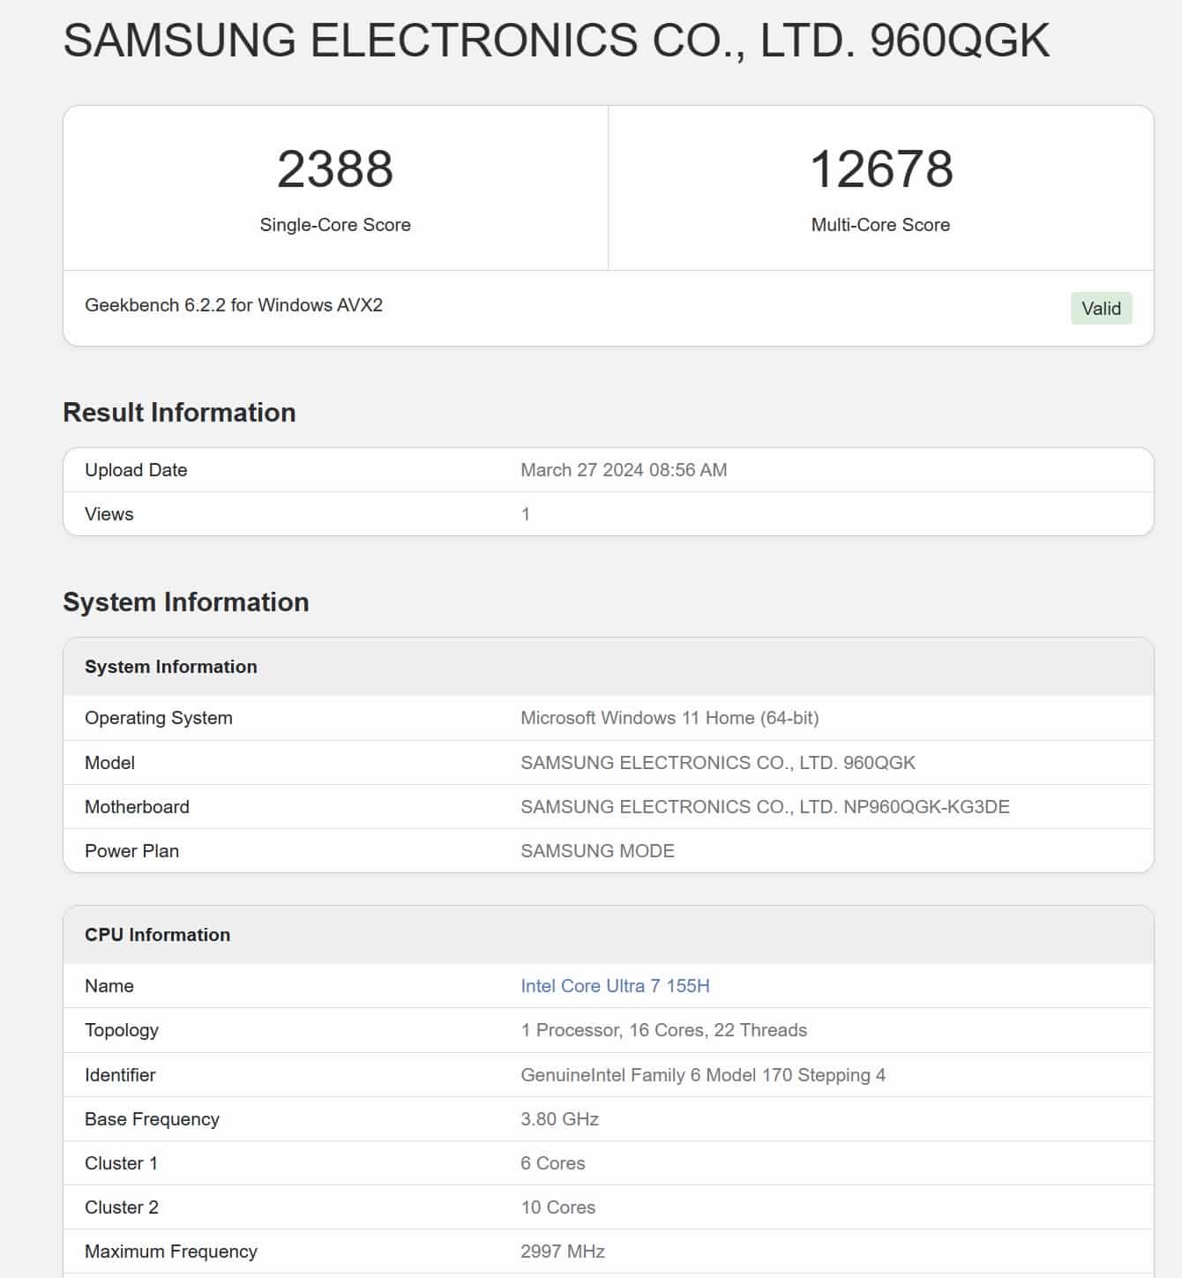Click the large System Information section heading

(186, 602)
